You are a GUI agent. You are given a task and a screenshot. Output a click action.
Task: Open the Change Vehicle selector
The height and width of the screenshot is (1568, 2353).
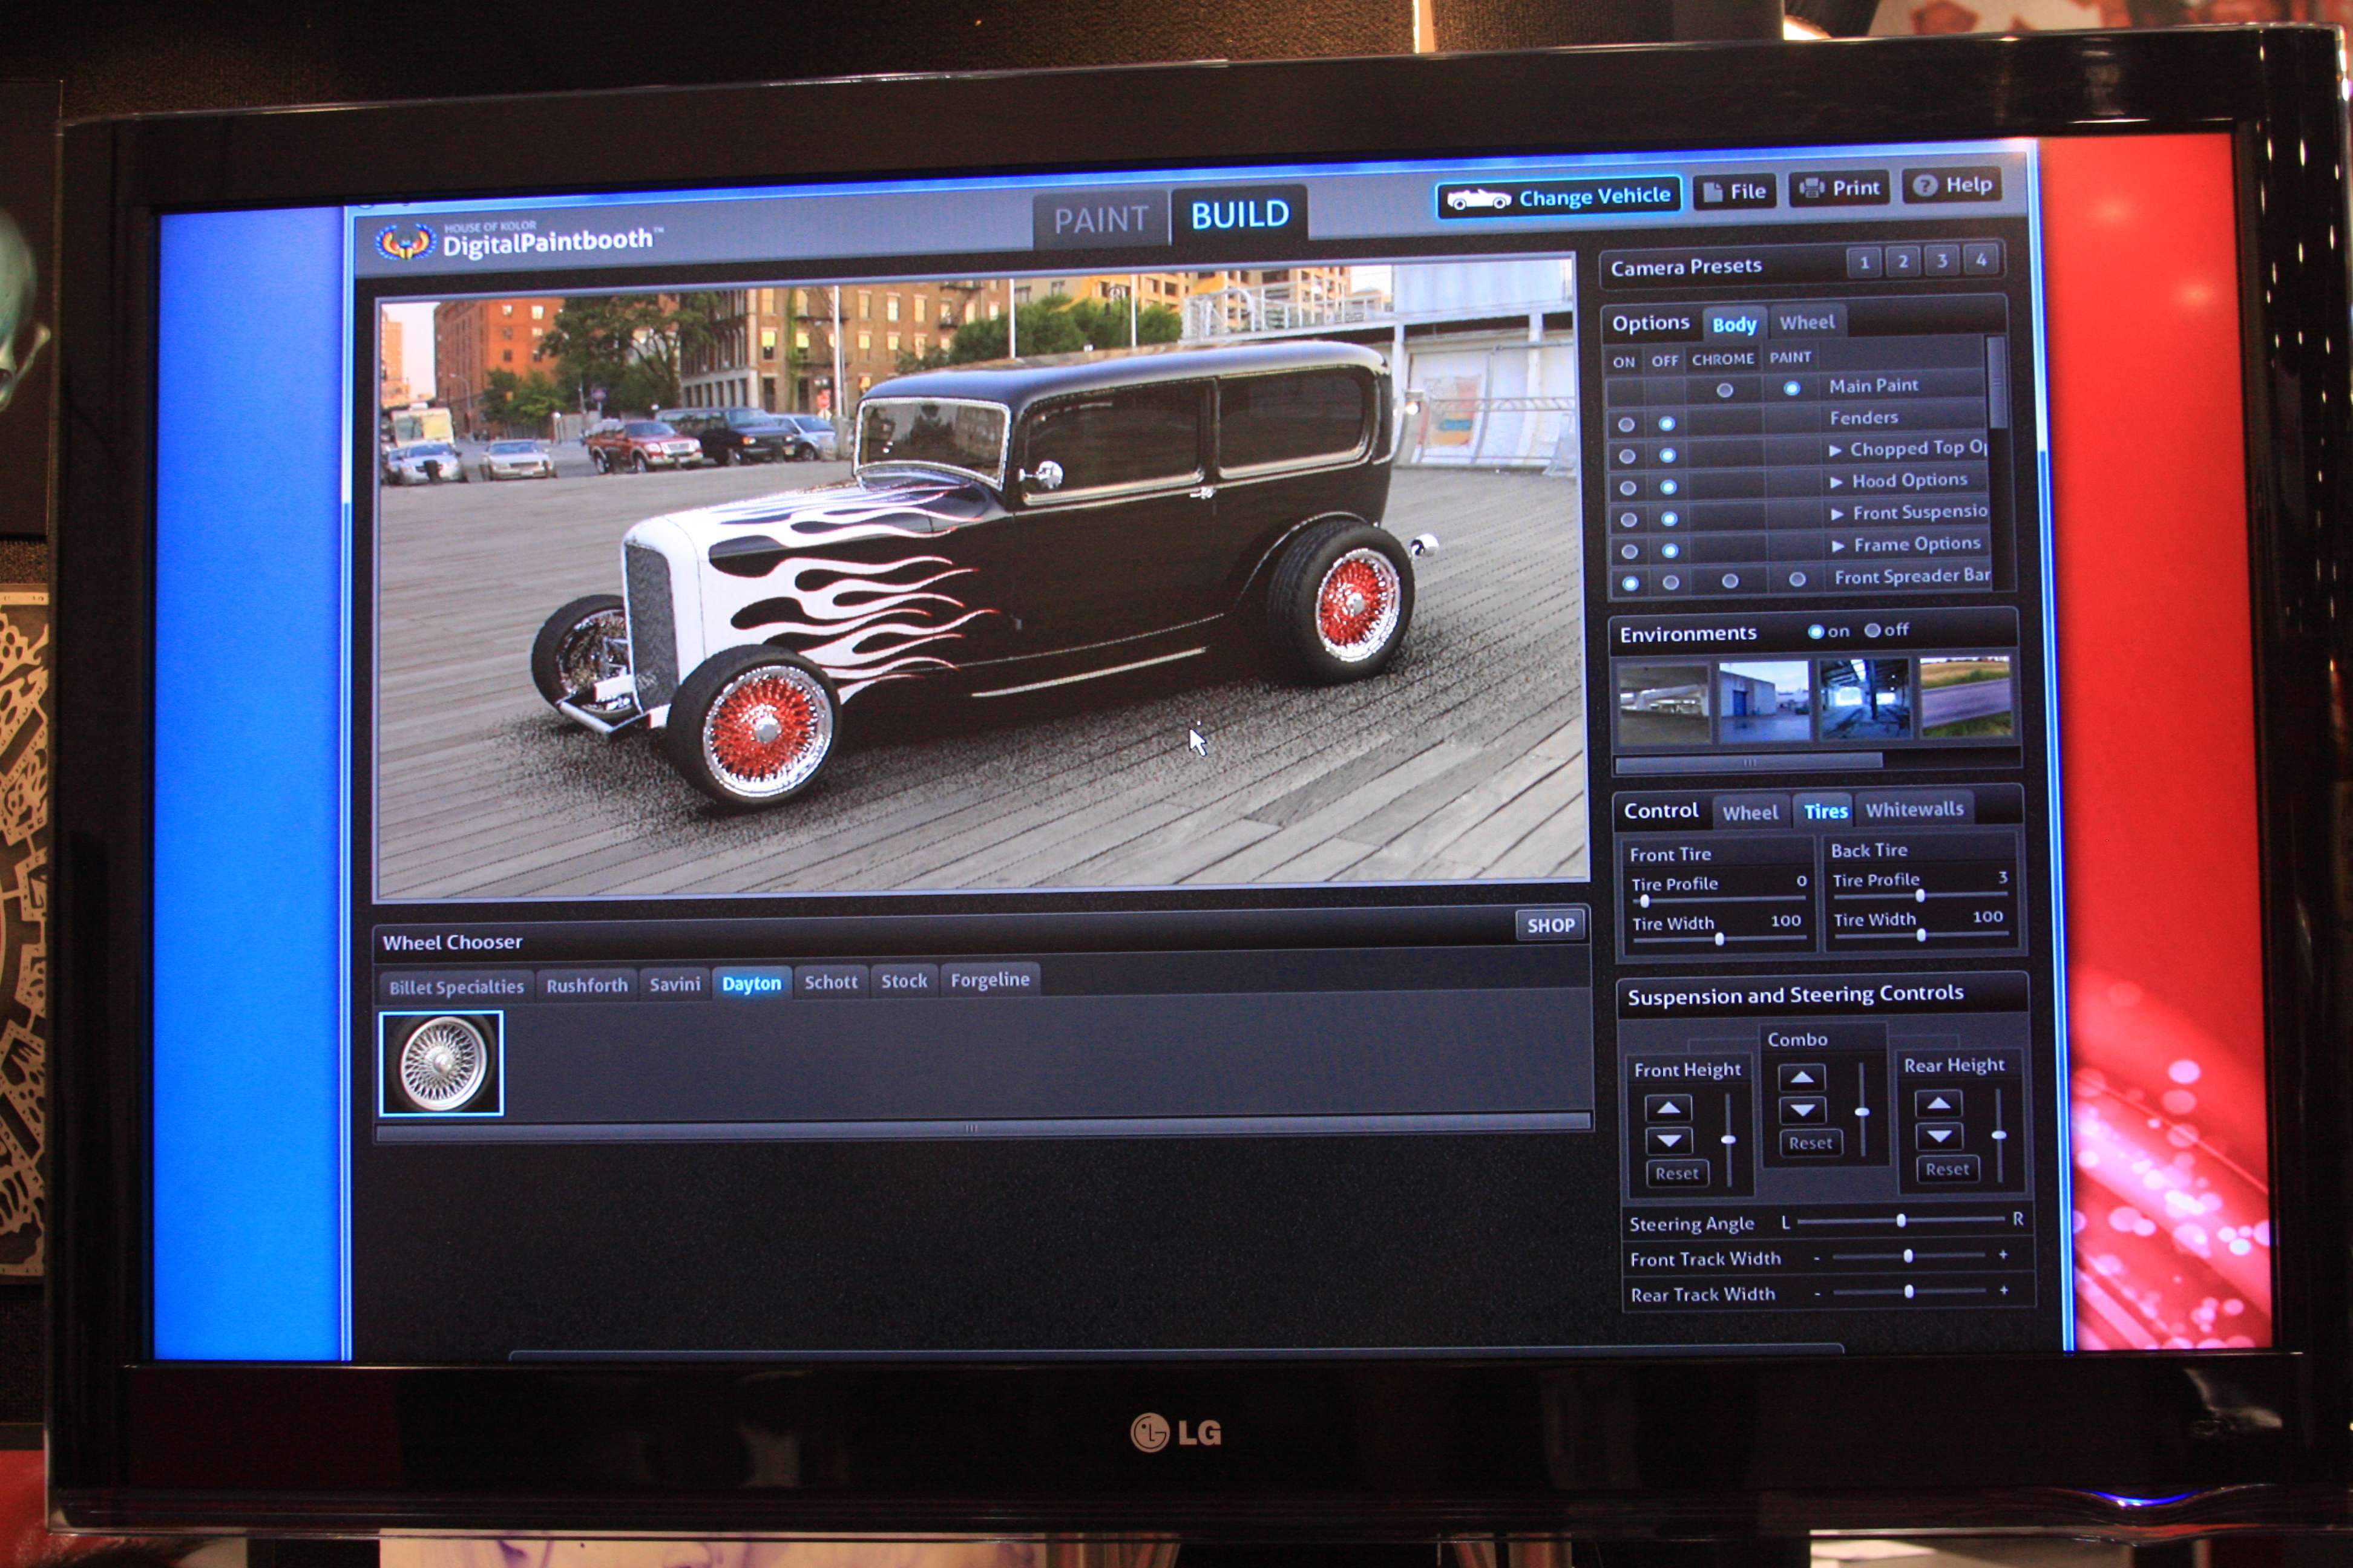1558,197
